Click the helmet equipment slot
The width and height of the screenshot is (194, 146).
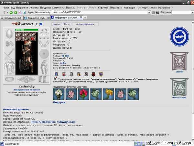coord(9,33)
